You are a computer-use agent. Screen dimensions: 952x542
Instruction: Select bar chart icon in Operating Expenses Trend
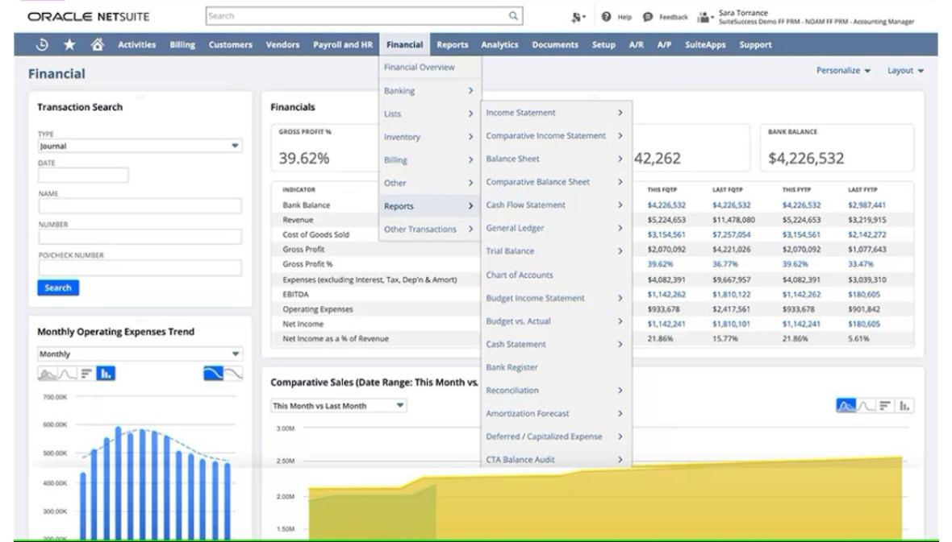[86, 374]
